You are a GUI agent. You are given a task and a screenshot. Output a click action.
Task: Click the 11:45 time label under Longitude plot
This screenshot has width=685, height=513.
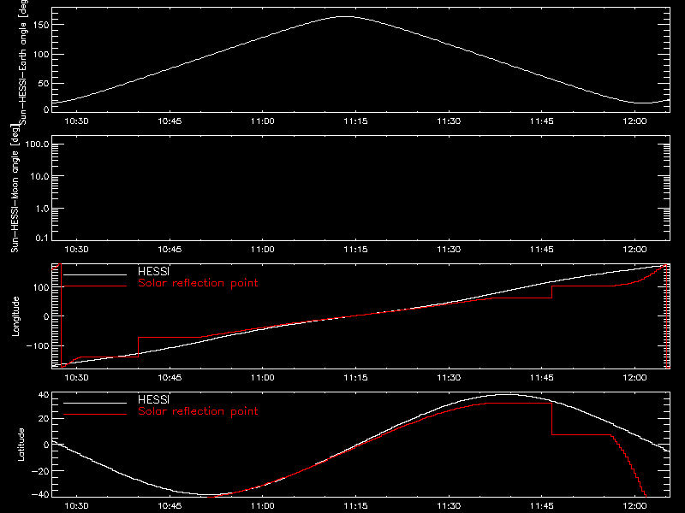coord(542,378)
